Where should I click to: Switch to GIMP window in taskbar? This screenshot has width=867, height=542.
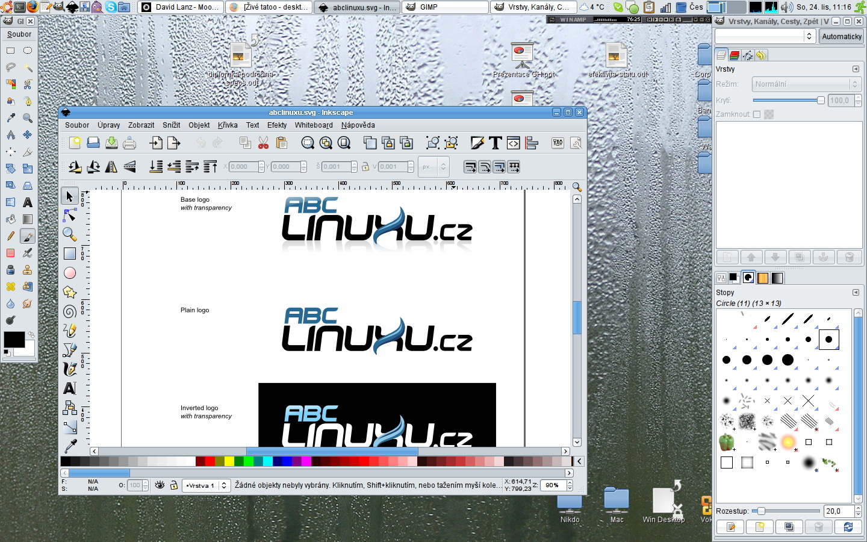click(446, 7)
